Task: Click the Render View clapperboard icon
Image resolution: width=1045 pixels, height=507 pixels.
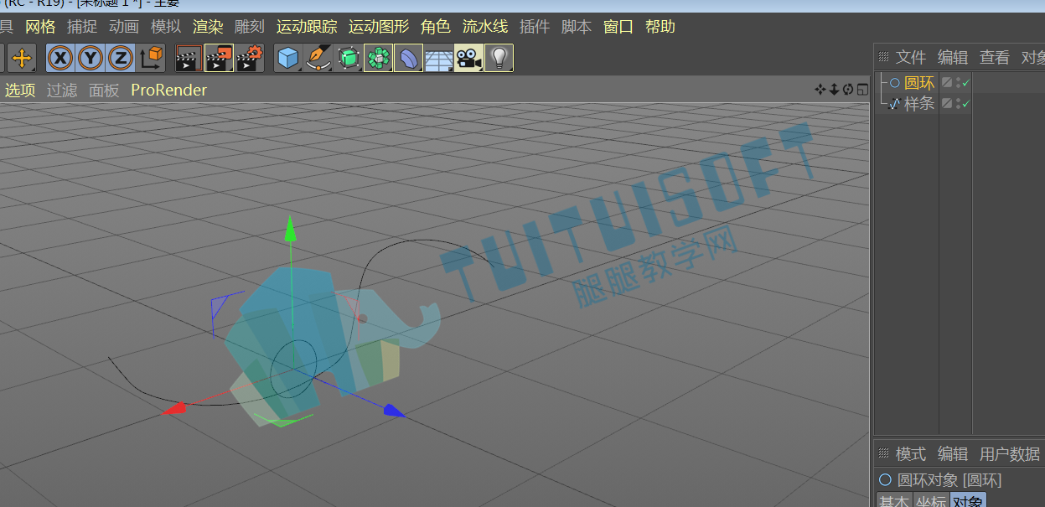Action: [189, 58]
